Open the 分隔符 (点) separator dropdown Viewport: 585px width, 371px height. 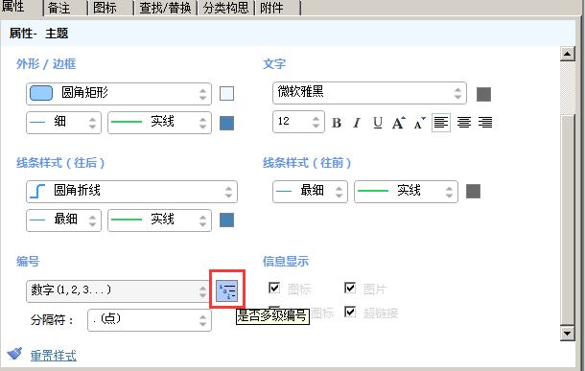pyautogui.click(x=150, y=320)
